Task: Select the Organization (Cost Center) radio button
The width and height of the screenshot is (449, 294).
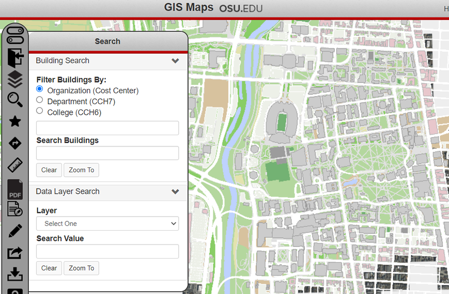Action: 40,89
